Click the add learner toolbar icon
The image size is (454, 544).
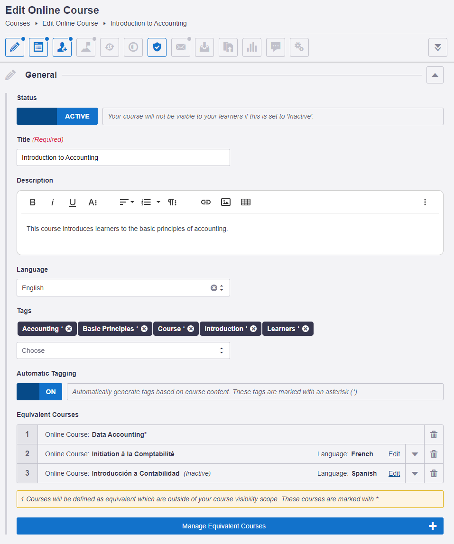pos(62,47)
